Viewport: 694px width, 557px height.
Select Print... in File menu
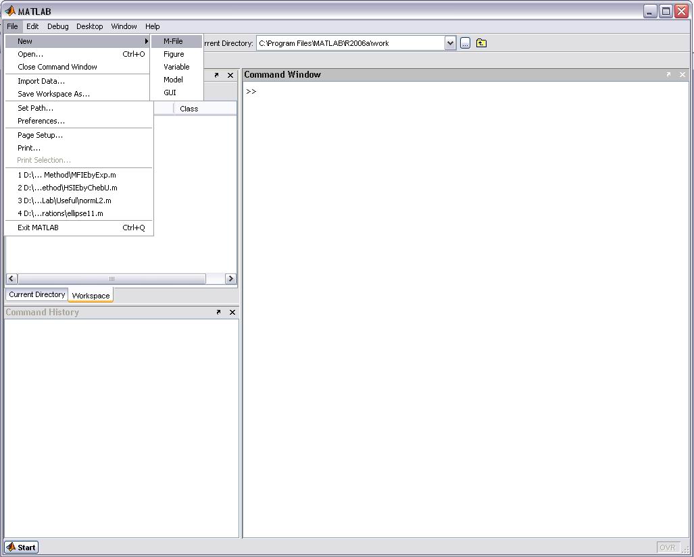(79, 148)
